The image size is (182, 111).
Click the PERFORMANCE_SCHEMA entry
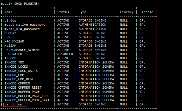point(22,50)
